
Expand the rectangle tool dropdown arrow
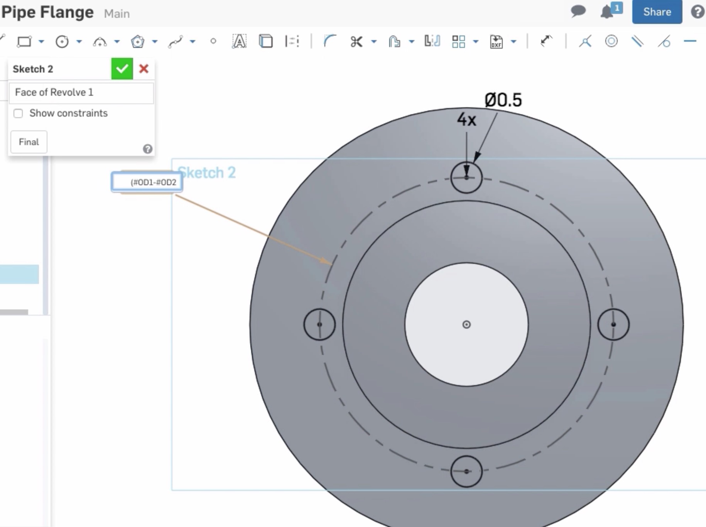click(41, 42)
